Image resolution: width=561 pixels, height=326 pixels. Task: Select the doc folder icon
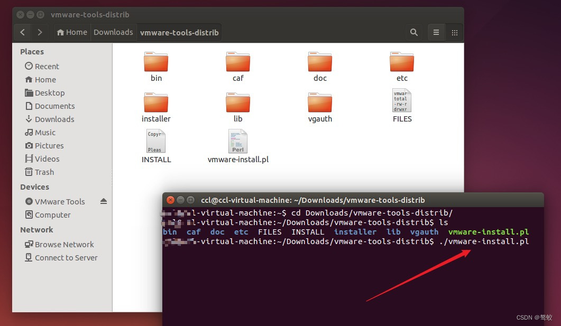[x=320, y=62]
